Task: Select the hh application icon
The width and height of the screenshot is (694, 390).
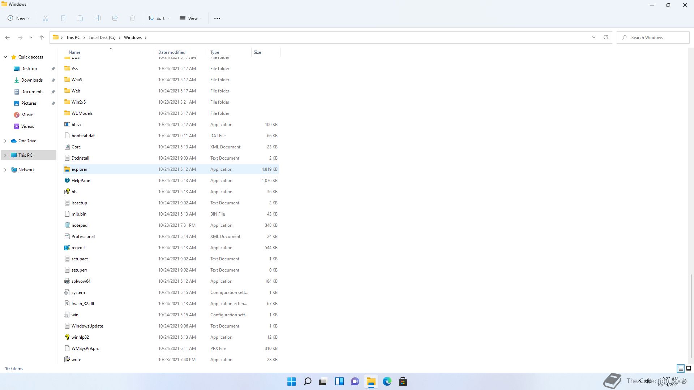Action: 67,192
